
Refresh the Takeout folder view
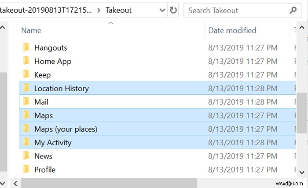173,10
